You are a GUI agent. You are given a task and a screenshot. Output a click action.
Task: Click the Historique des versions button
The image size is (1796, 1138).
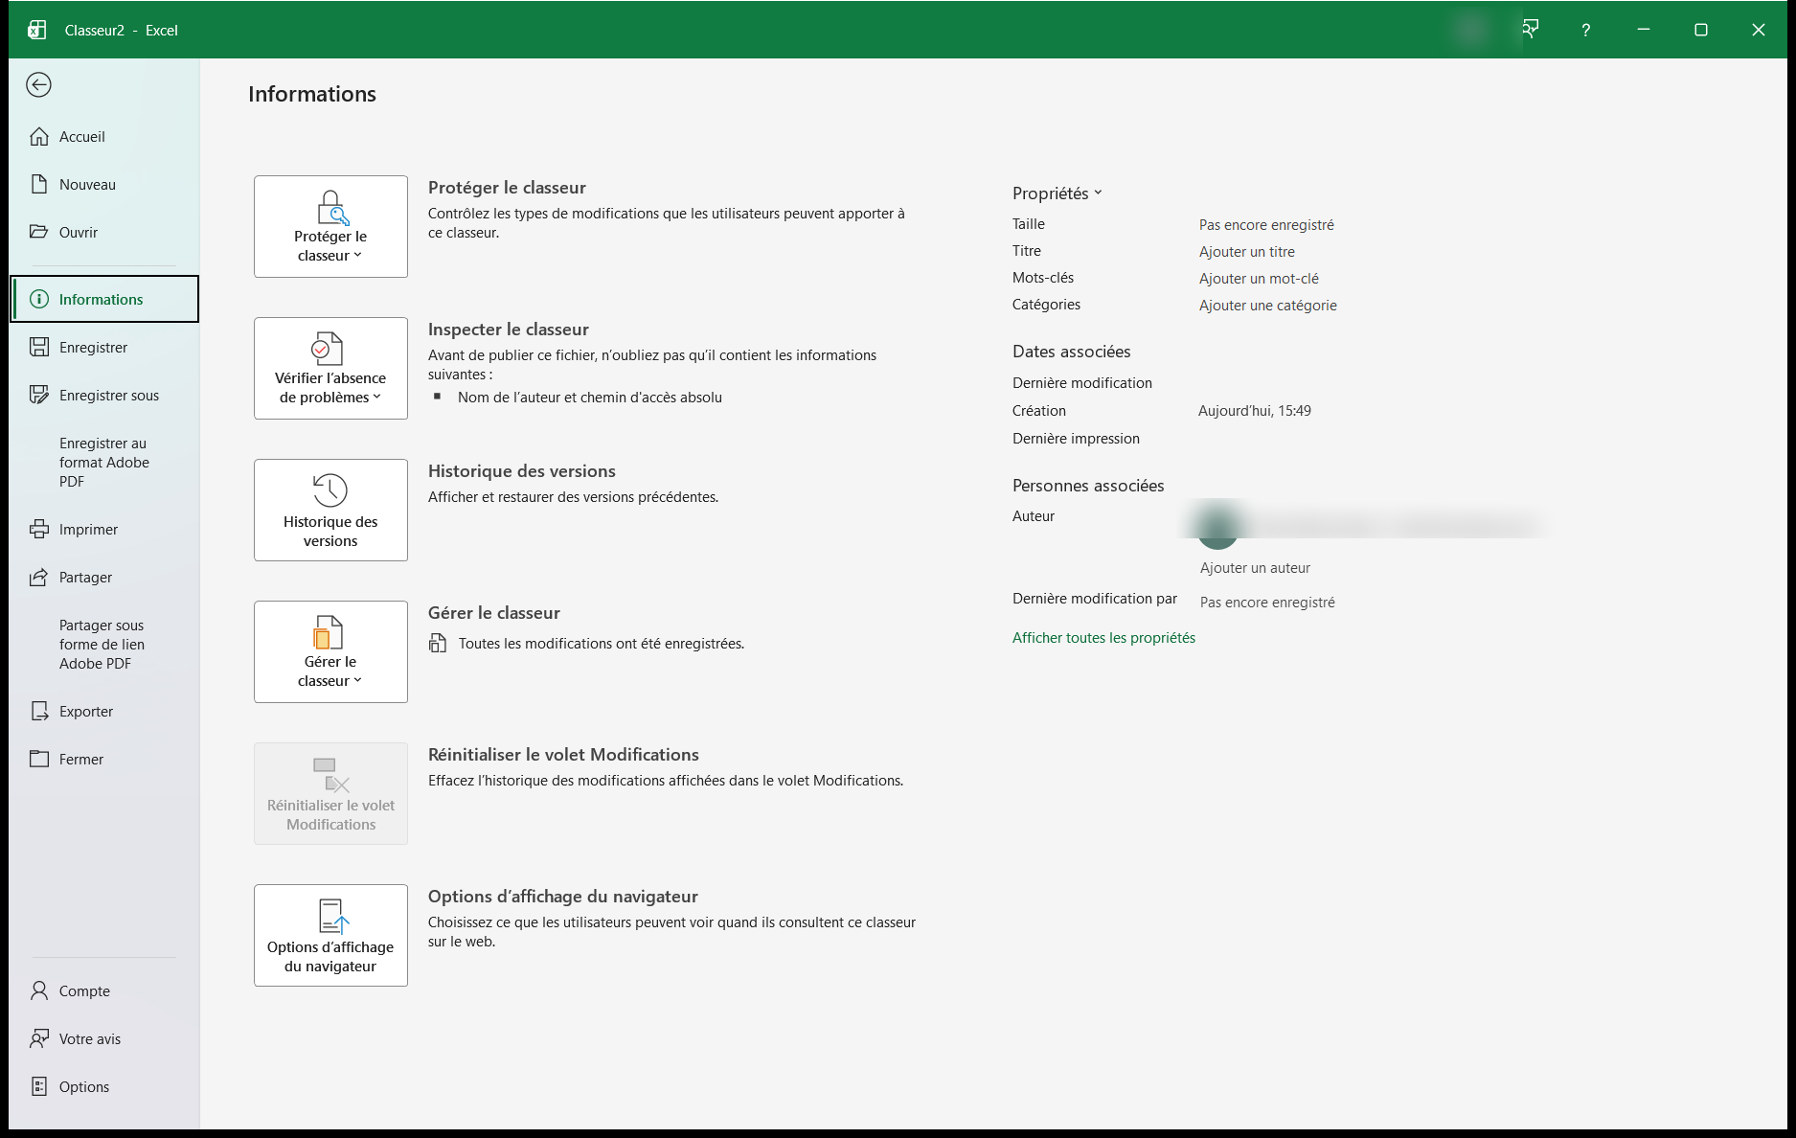(x=330, y=511)
